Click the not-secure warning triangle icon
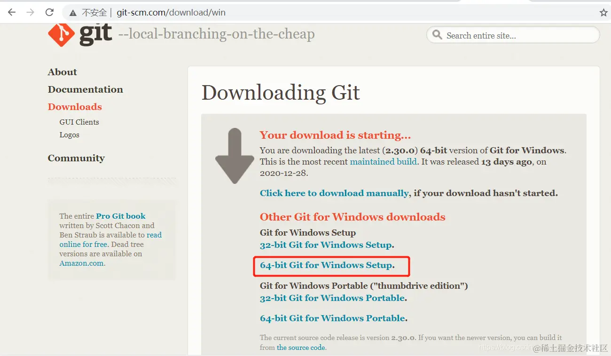Image resolution: width=611 pixels, height=356 pixels. (x=73, y=13)
